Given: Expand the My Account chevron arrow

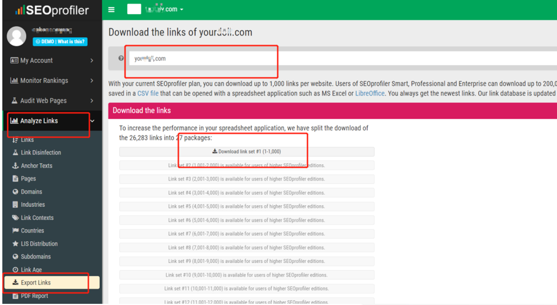Looking at the screenshot, I should pyautogui.click(x=92, y=61).
